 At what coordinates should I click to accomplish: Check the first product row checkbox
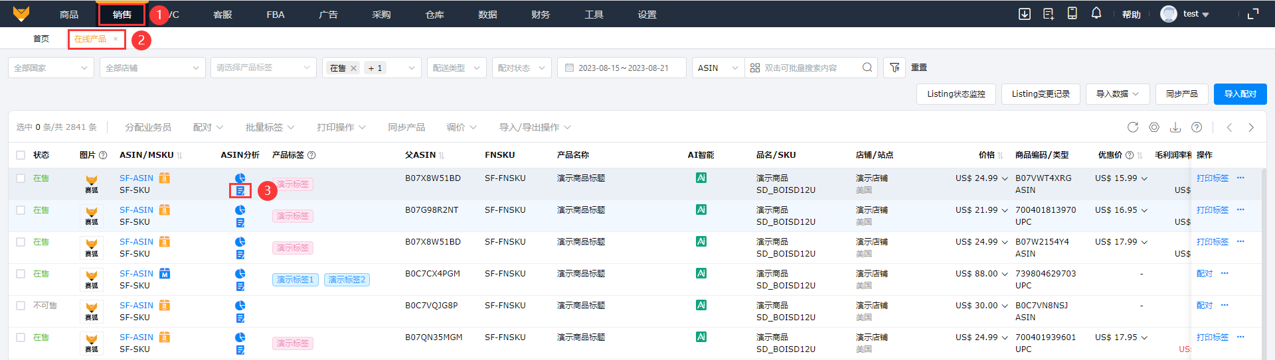coord(21,178)
